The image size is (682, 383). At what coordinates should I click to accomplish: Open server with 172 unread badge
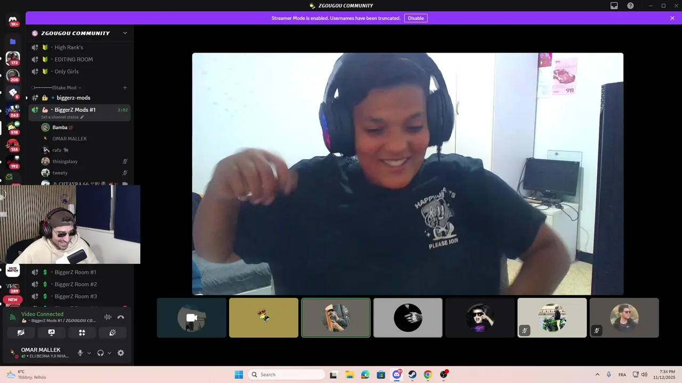coord(13,58)
